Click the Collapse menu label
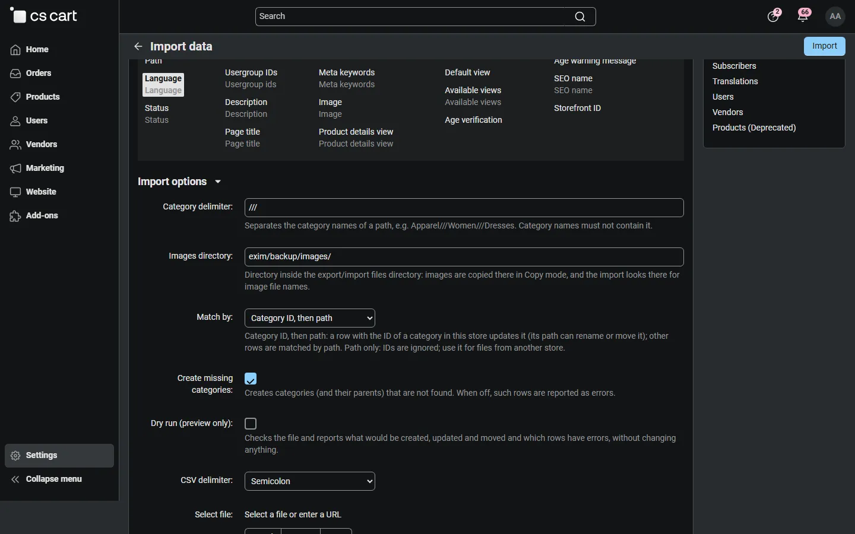 pyautogui.click(x=54, y=479)
